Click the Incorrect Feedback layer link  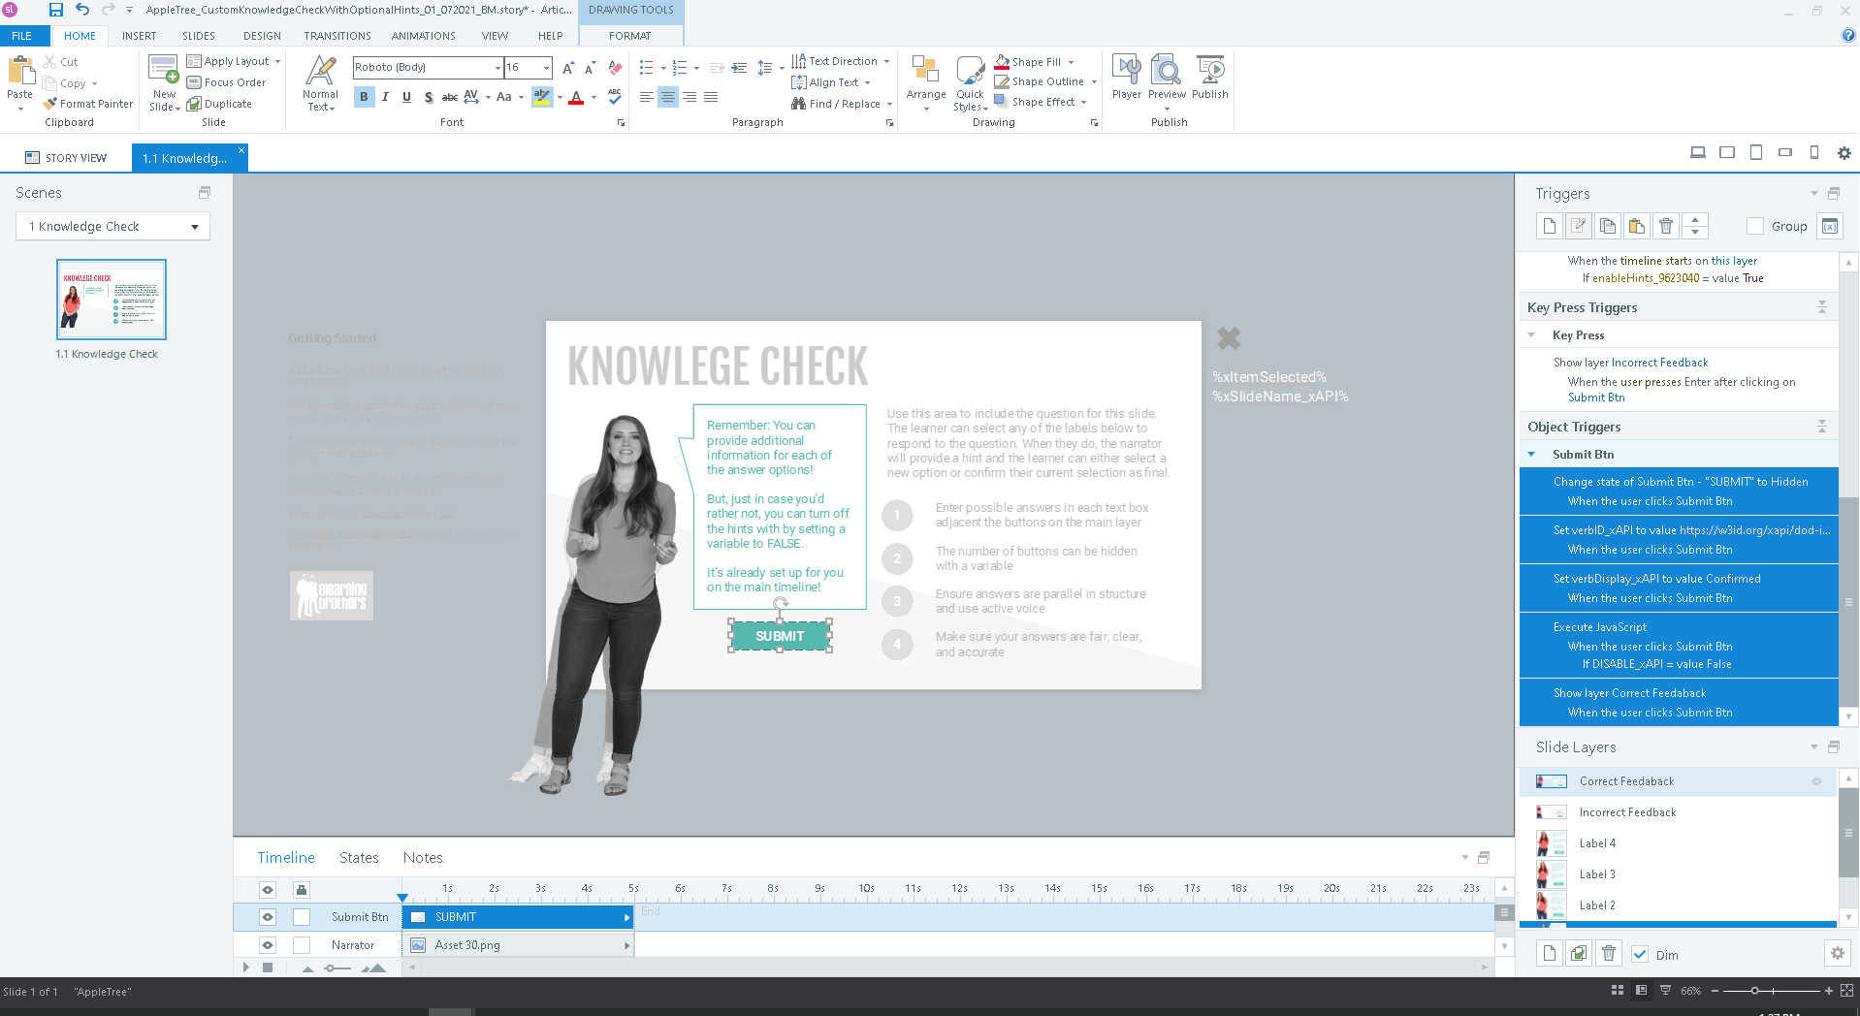coord(1659,363)
